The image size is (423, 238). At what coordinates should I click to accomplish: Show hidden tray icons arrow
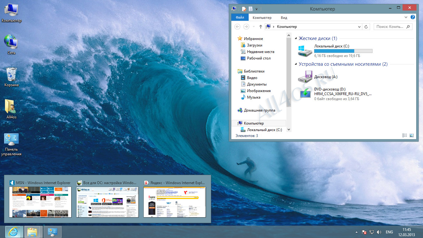pyautogui.click(x=356, y=232)
